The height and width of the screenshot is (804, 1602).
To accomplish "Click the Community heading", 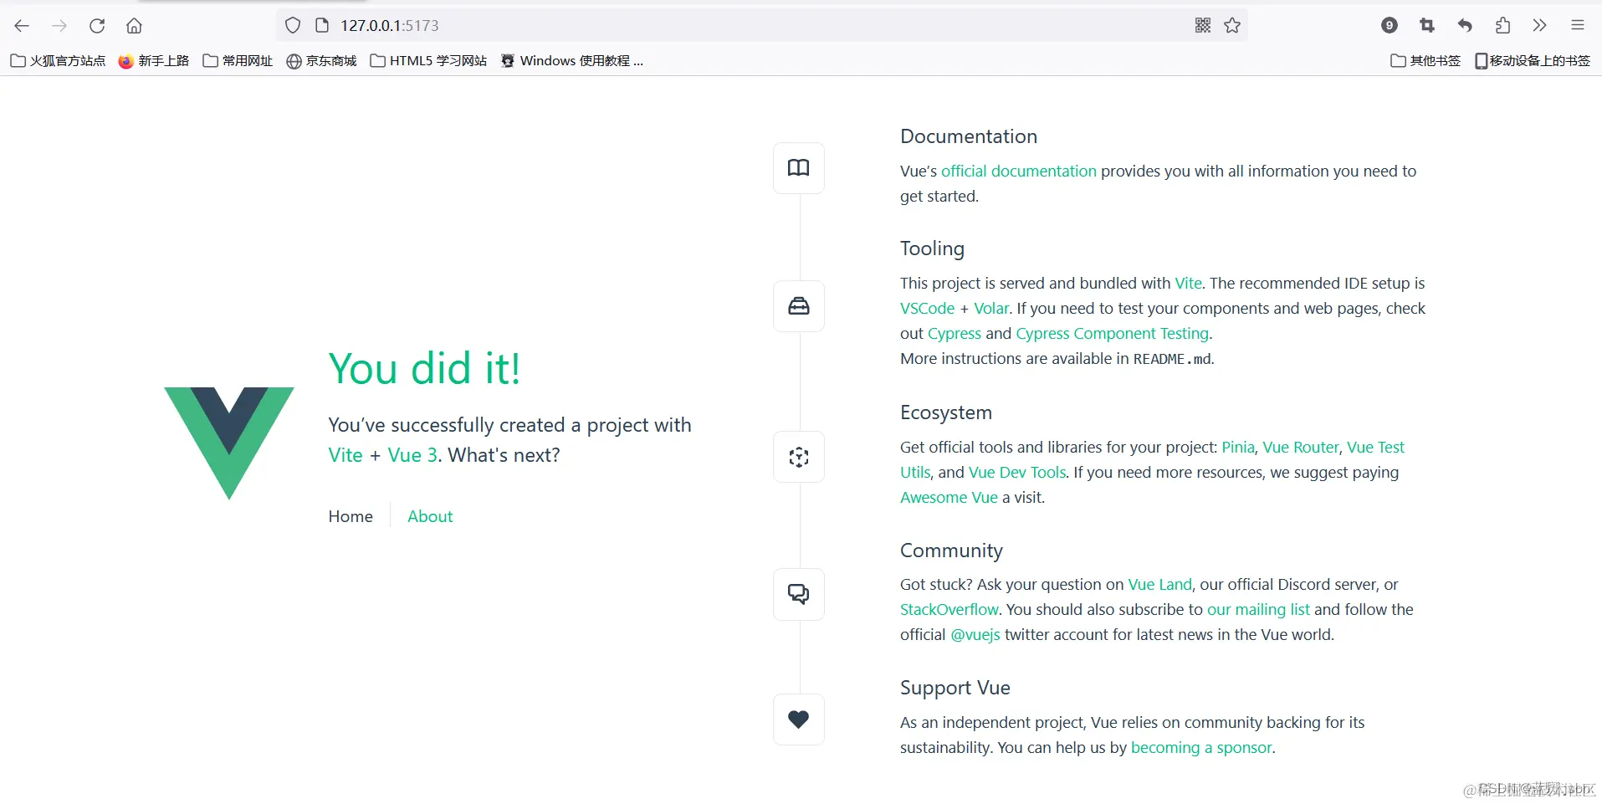I will [951, 551].
